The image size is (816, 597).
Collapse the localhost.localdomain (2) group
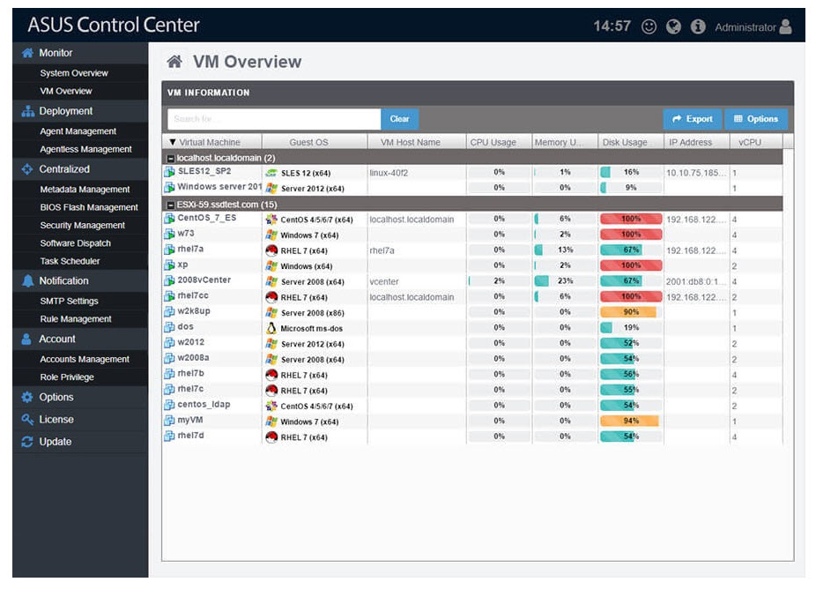[170, 158]
